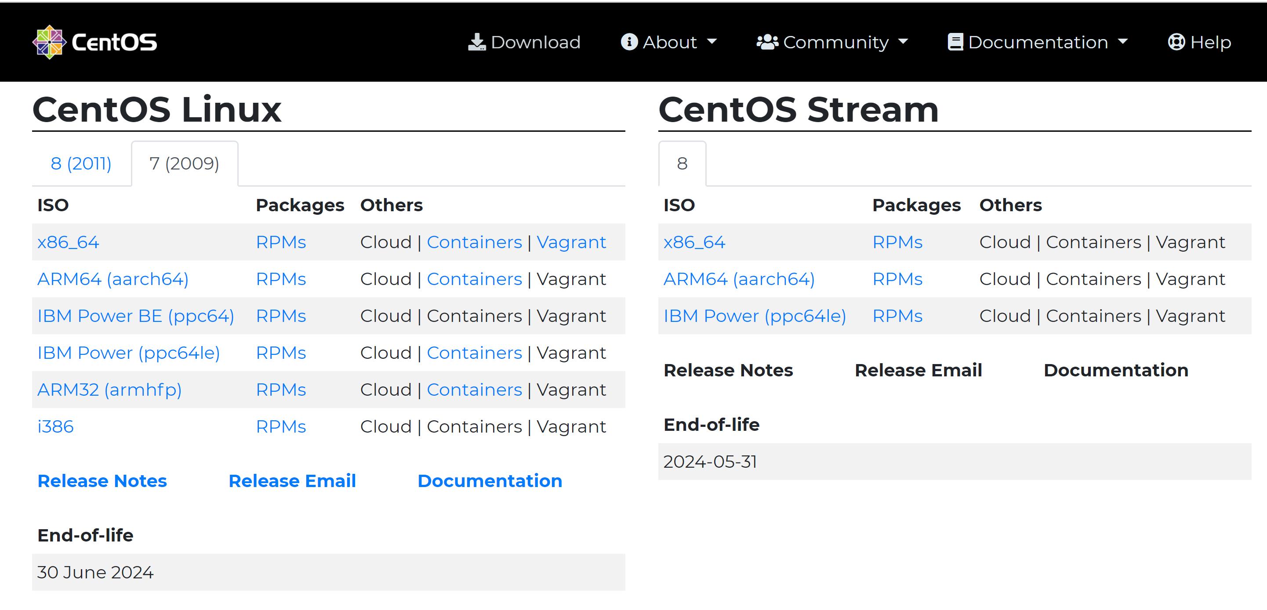Click the Download tray icon
Image resolution: width=1267 pixels, height=610 pixels.
(x=476, y=42)
